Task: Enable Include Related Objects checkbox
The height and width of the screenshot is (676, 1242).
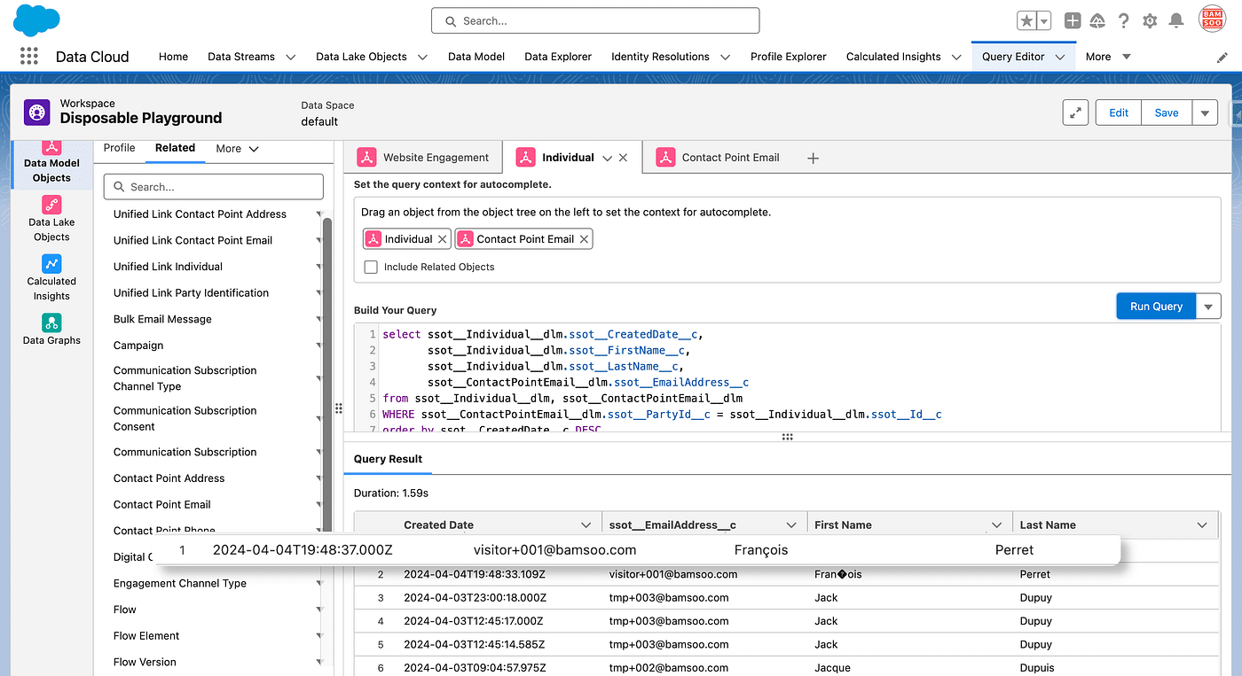Action: (x=371, y=267)
